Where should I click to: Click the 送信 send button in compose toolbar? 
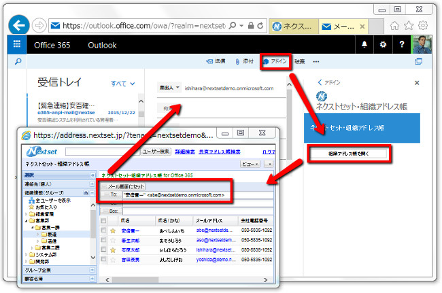[x=216, y=61]
